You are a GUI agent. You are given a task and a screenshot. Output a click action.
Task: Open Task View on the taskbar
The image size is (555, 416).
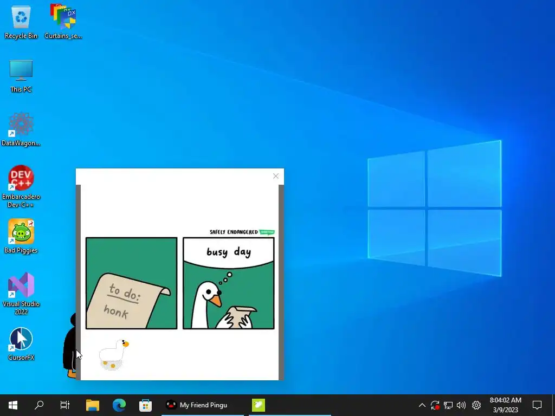click(x=65, y=405)
